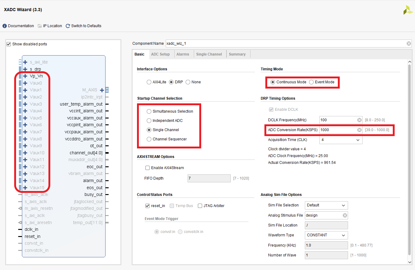The width and height of the screenshot is (415, 270).
Task: Expand the s_axi_lite port plus icon
Action: pos(25,62)
